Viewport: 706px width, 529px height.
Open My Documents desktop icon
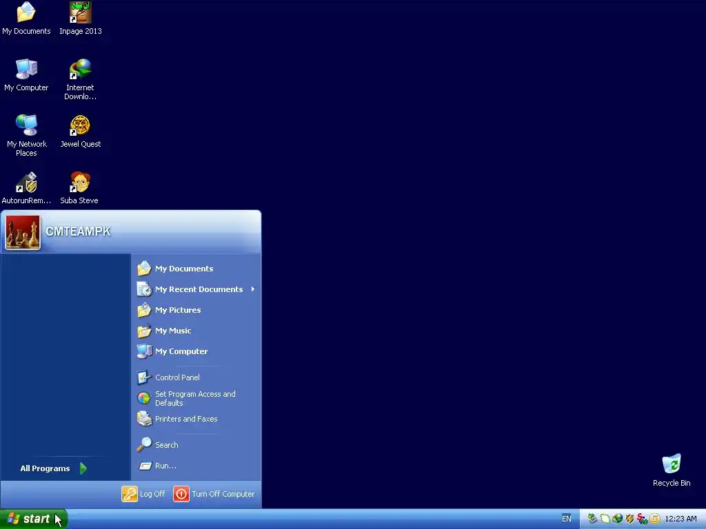(x=26, y=19)
